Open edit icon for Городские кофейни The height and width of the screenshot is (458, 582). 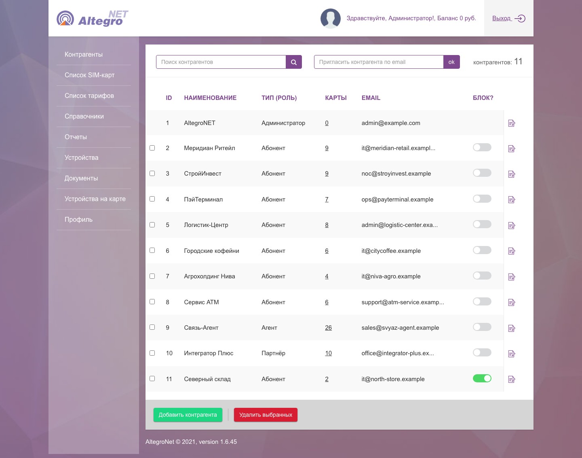512,251
